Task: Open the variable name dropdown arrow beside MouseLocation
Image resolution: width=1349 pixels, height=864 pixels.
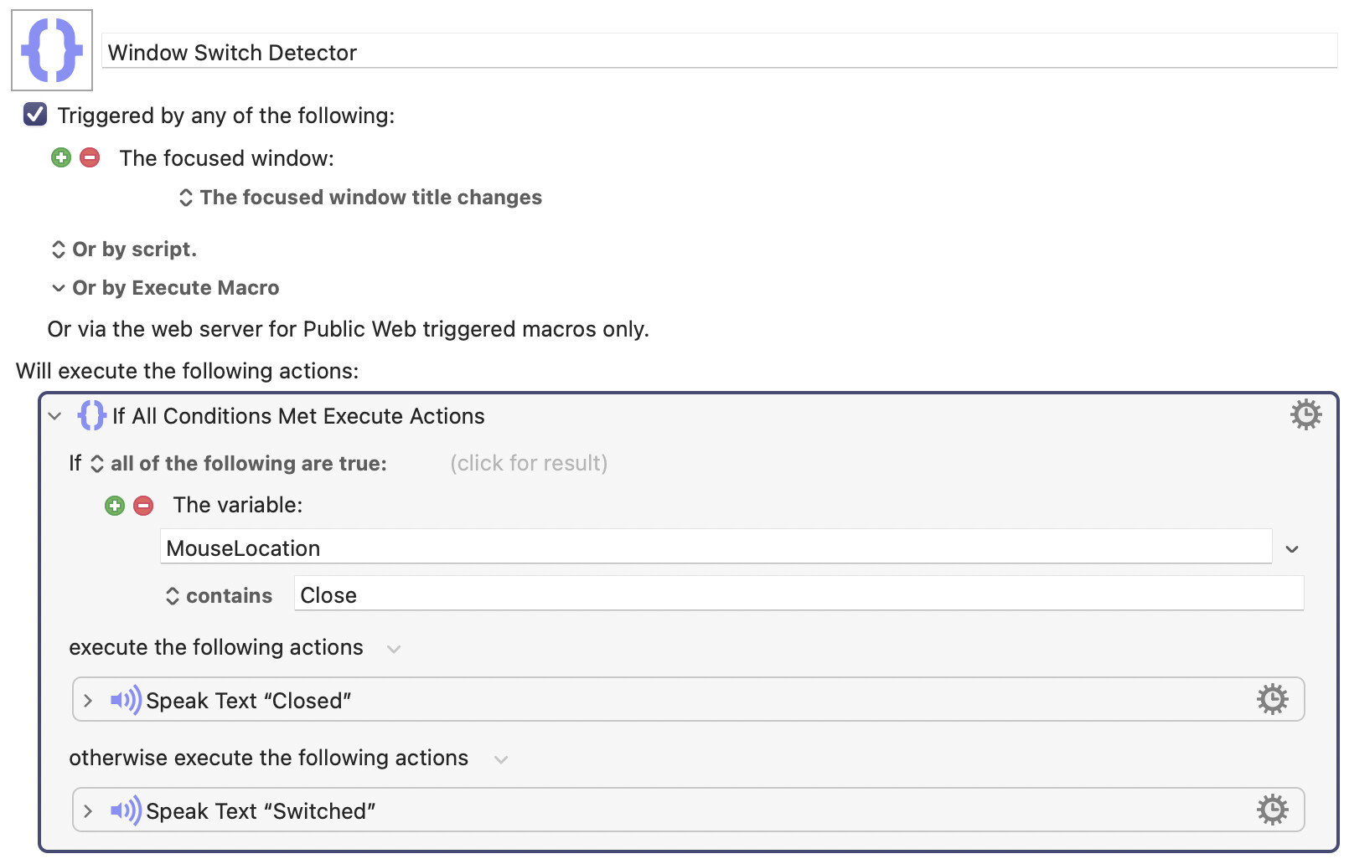Action: [x=1292, y=549]
